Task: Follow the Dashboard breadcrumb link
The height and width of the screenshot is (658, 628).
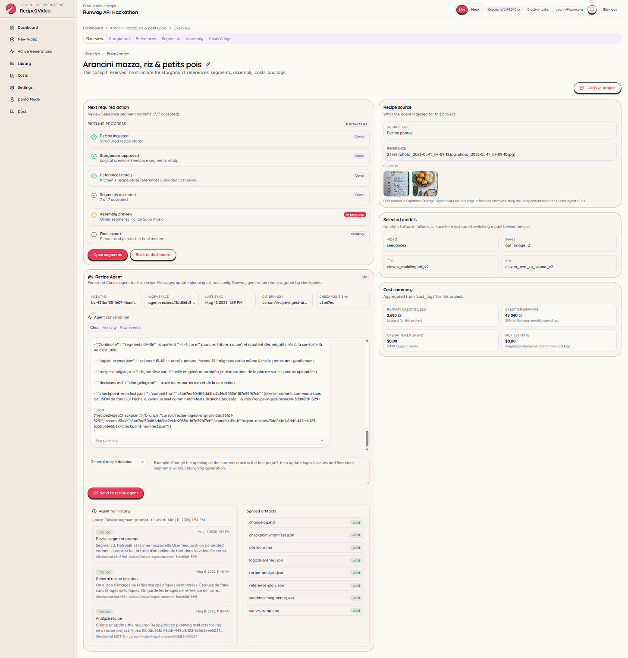Action: point(93,28)
